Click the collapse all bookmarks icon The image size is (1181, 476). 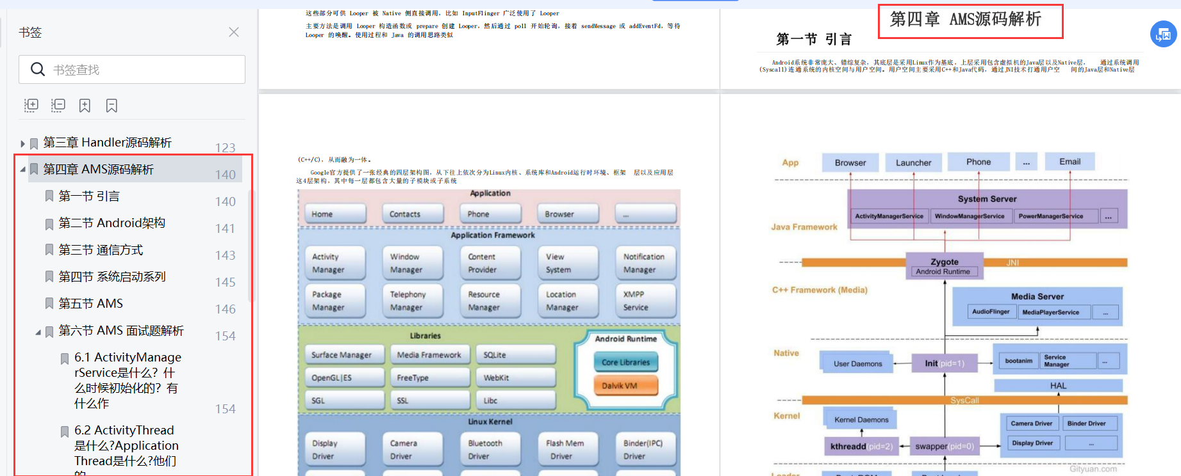tap(58, 106)
